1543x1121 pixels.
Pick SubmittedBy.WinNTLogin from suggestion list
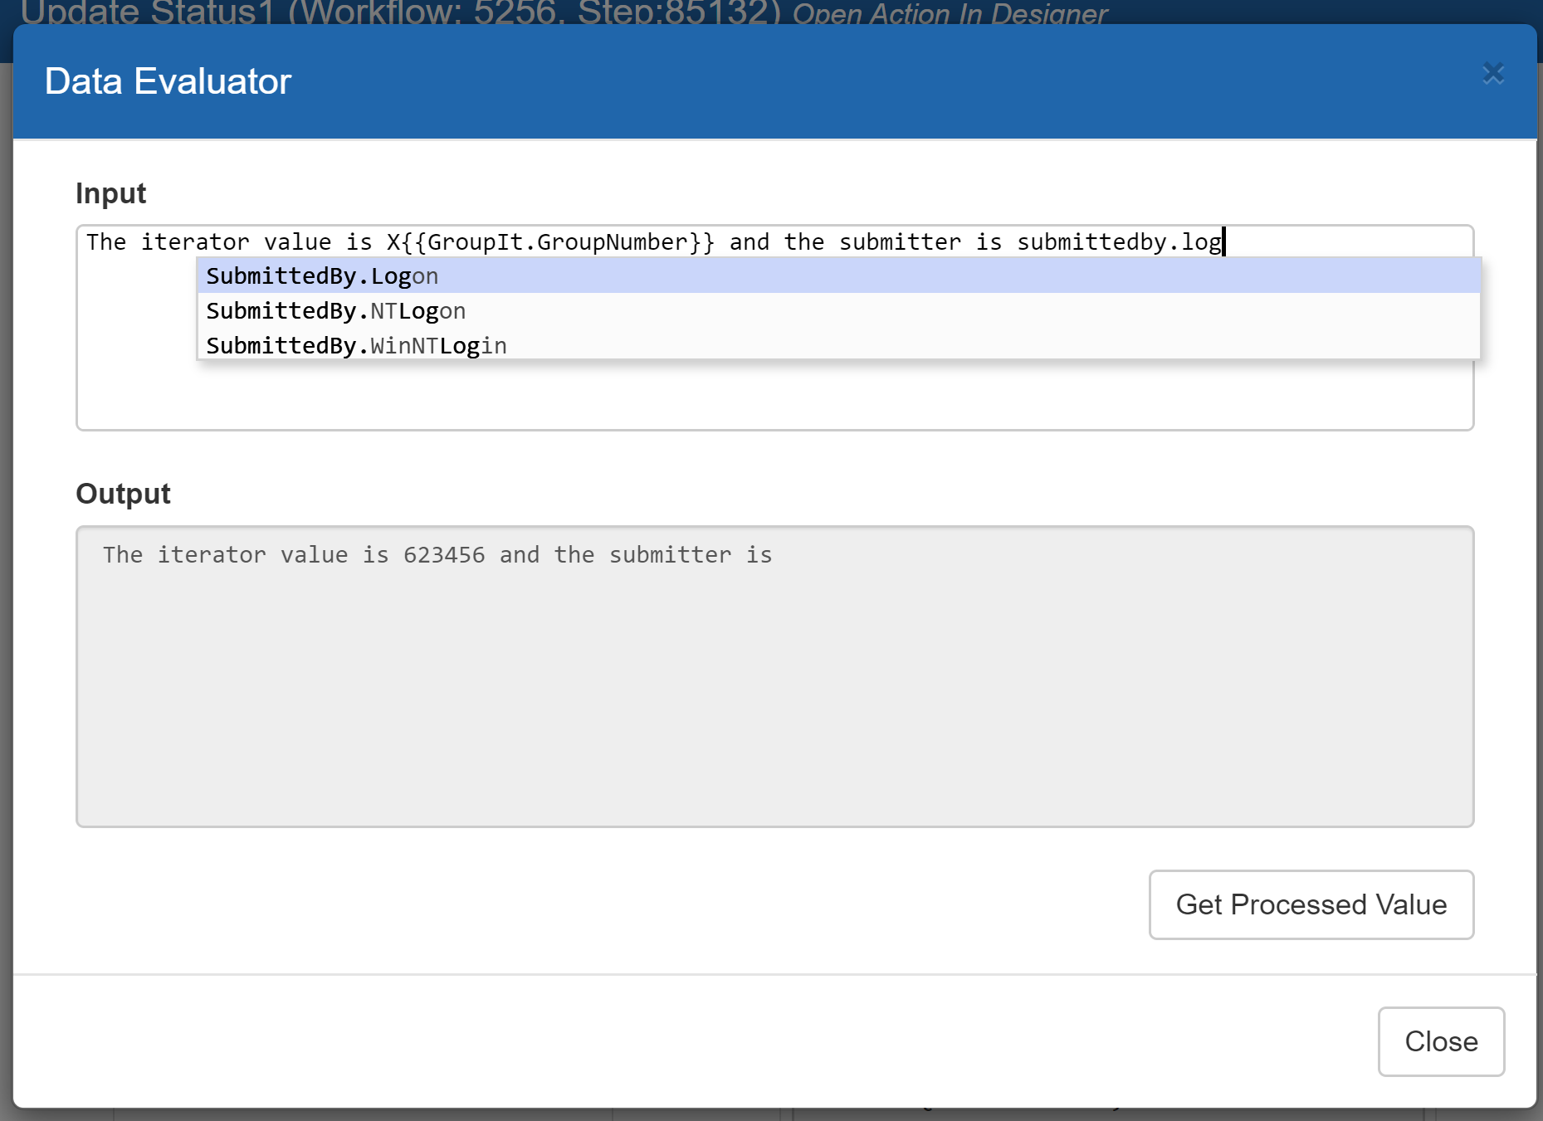pos(838,345)
